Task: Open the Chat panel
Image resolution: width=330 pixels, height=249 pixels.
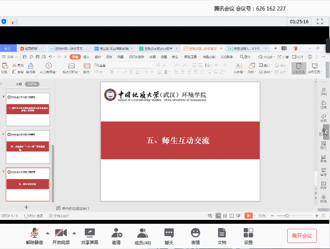Action: 169,236
